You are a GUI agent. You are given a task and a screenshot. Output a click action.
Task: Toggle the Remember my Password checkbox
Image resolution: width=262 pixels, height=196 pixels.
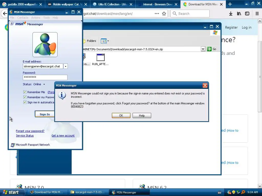[x=25, y=97]
